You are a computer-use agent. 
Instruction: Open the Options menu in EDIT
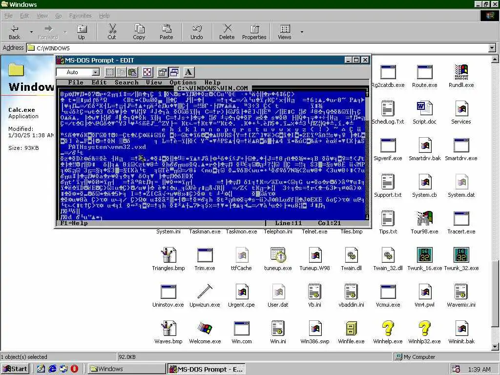(x=183, y=83)
